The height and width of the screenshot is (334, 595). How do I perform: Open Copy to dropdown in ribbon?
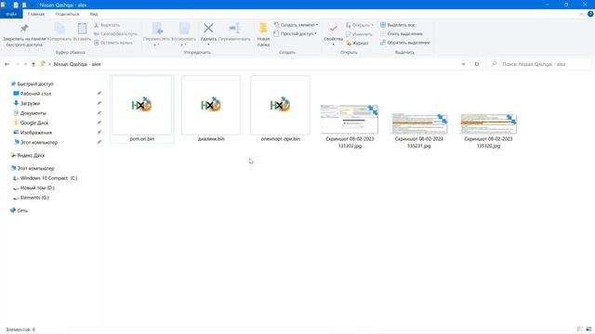click(x=184, y=34)
